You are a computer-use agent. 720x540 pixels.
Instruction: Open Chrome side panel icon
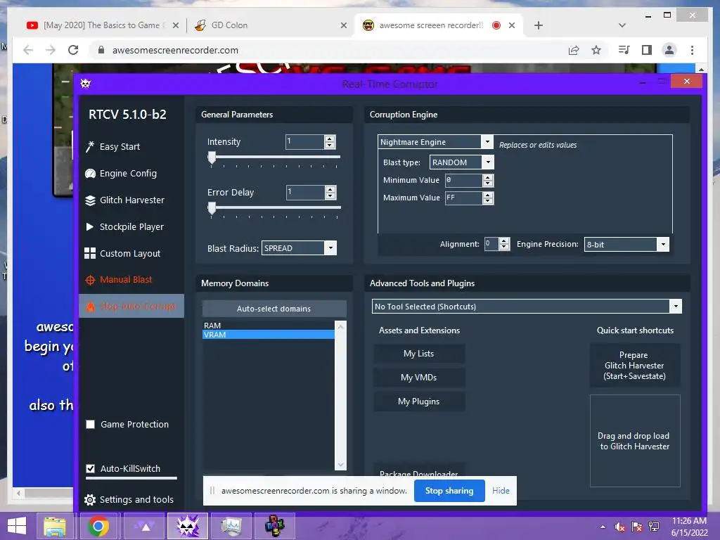coord(647,50)
